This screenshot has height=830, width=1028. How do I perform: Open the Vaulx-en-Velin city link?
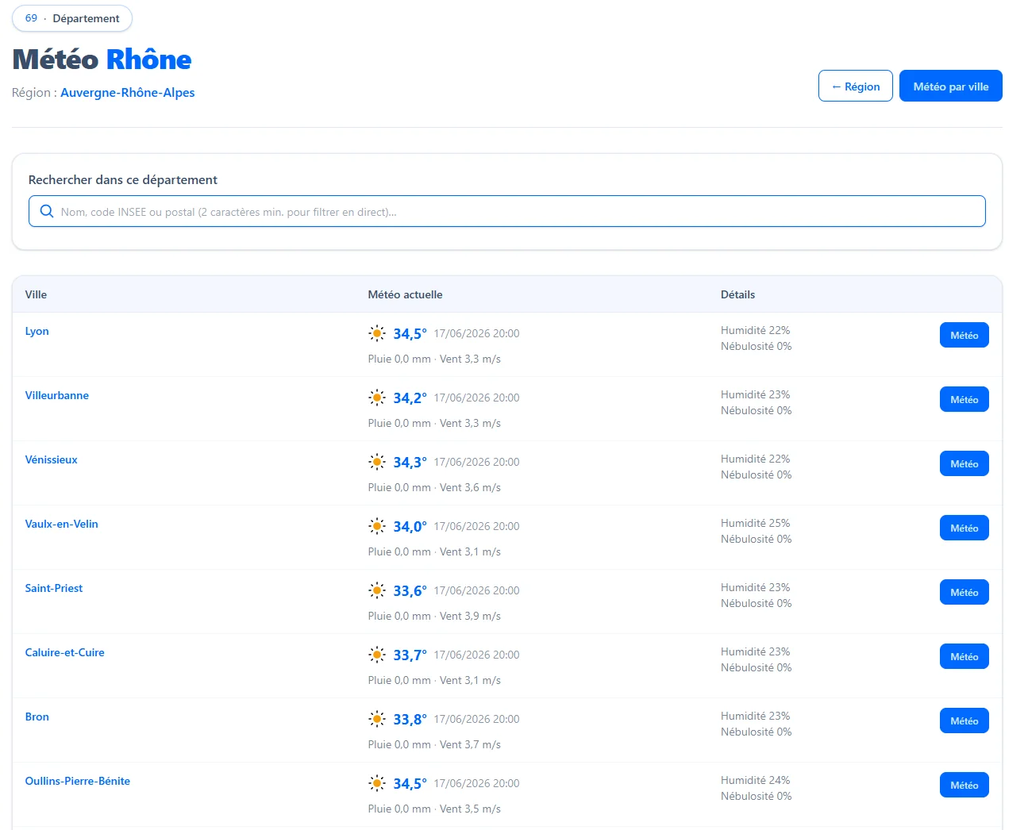tap(62, 524)
